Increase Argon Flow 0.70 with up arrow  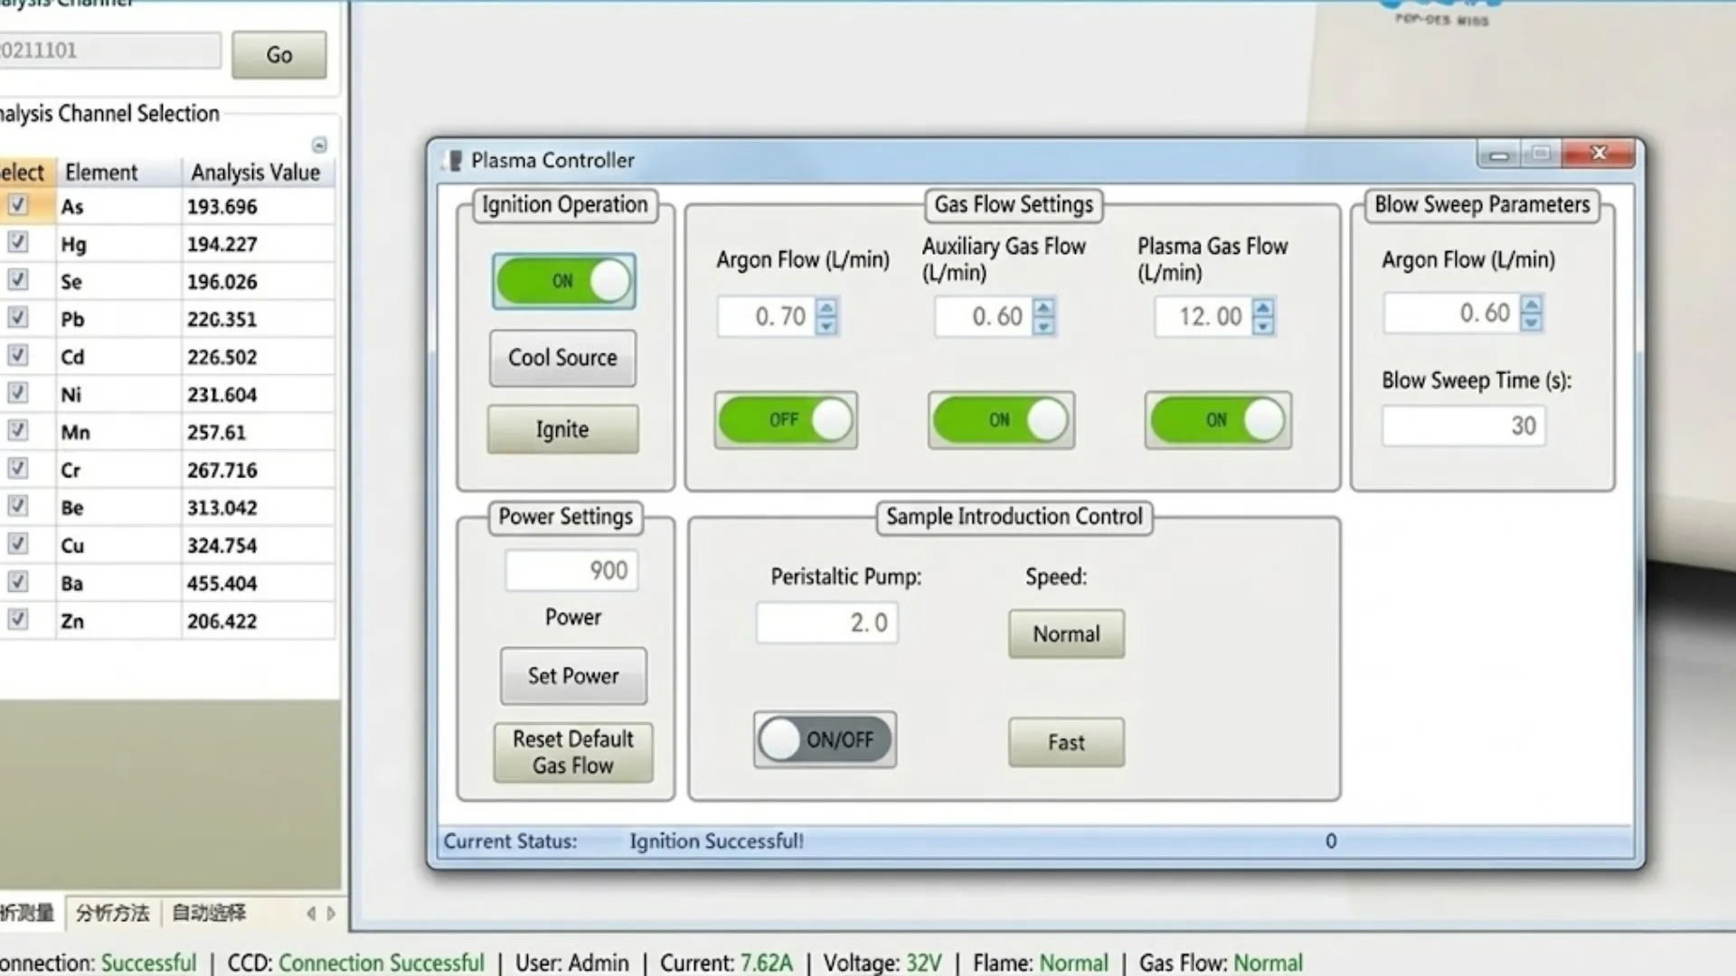click(x=826, y=308)
